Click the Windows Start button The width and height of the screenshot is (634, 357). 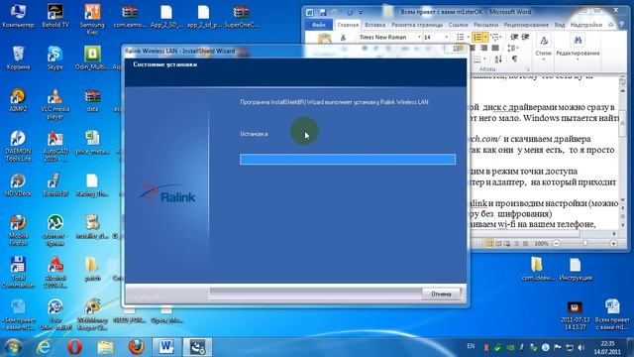coord(13,347)
